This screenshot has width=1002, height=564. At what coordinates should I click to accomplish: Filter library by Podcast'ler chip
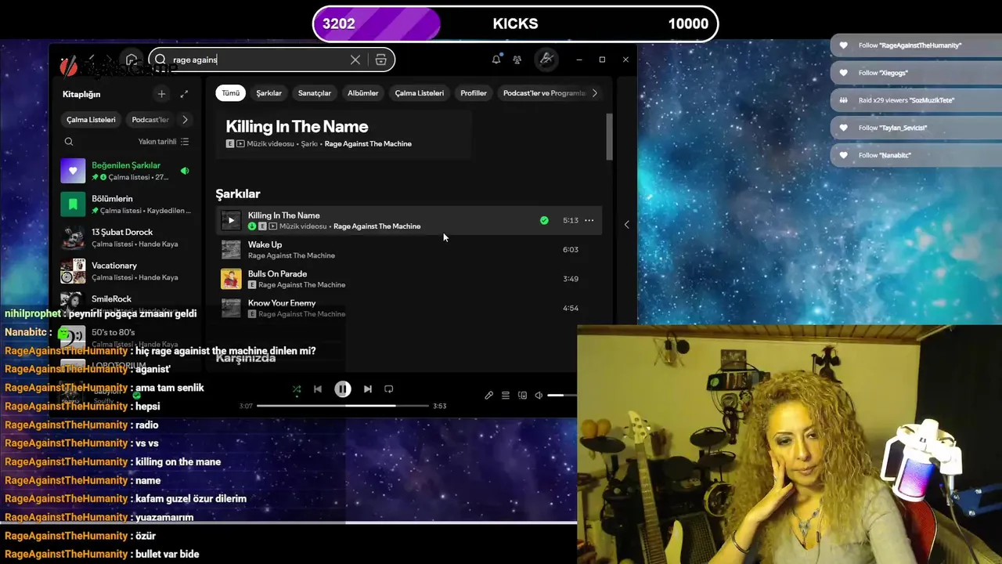click(x=150, y=120)
